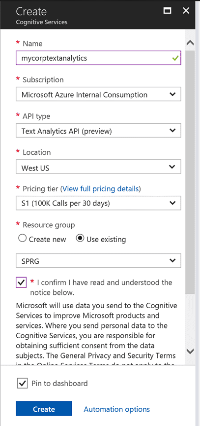This screenshot has height=426, width=200.
Task: Open the Pricing tier dropdown
Action: (x=98, y=203)
